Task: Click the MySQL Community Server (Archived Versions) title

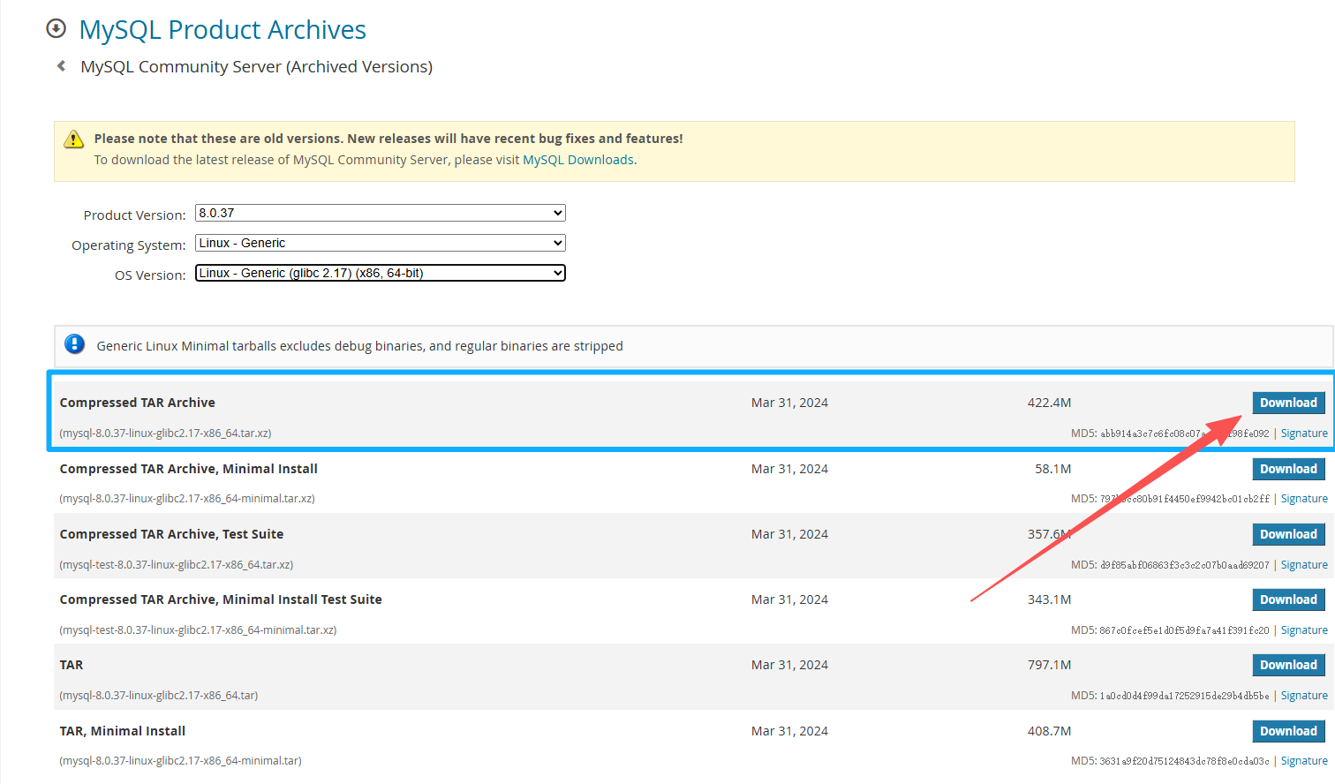Action: [256, 67]
